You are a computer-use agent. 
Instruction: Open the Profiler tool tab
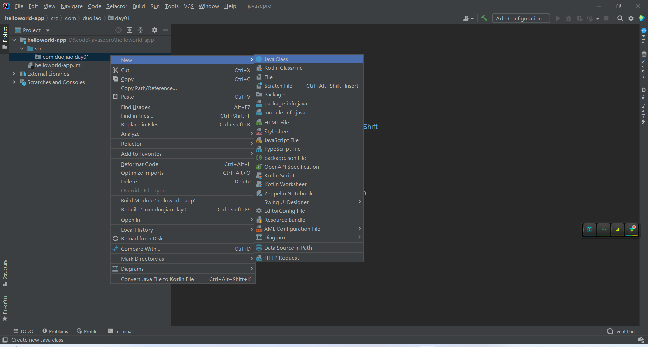(88, 331)
